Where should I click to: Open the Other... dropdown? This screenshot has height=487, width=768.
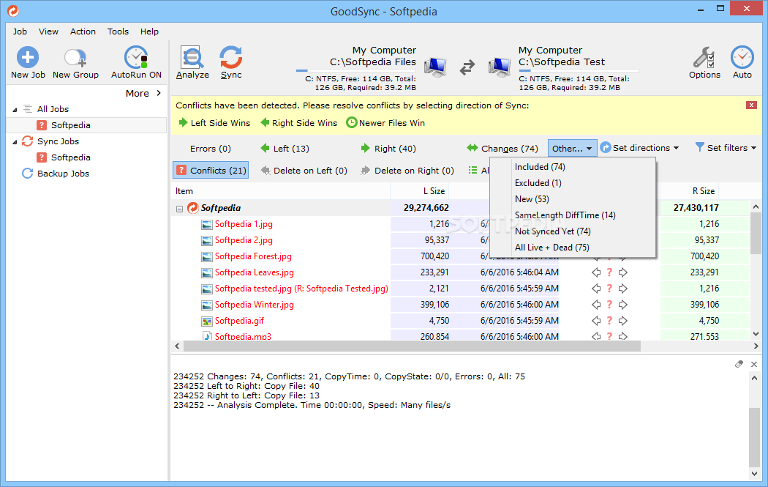click(x=572, y=148)
